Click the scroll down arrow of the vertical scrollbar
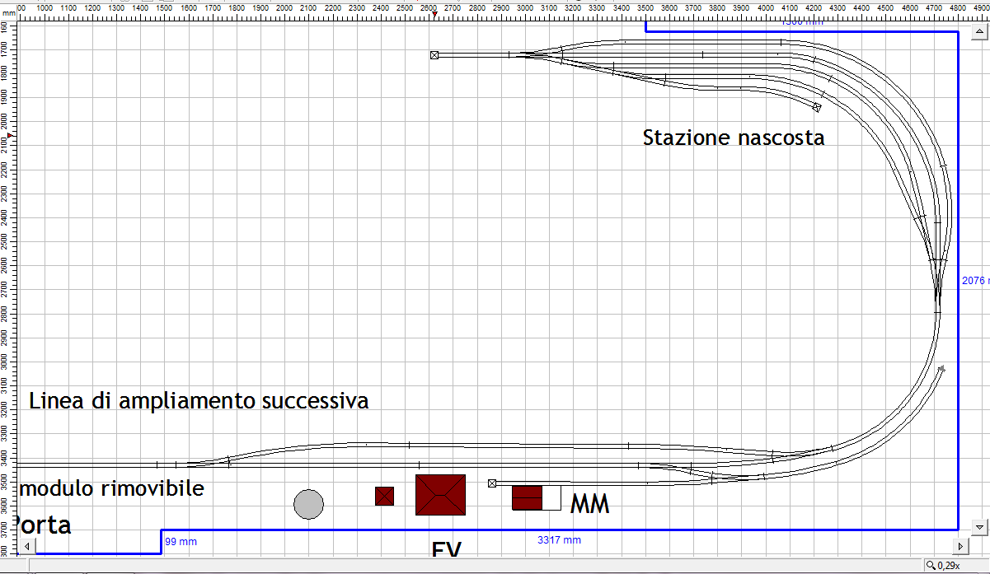The image size is (990, 574). coord(980,526)
